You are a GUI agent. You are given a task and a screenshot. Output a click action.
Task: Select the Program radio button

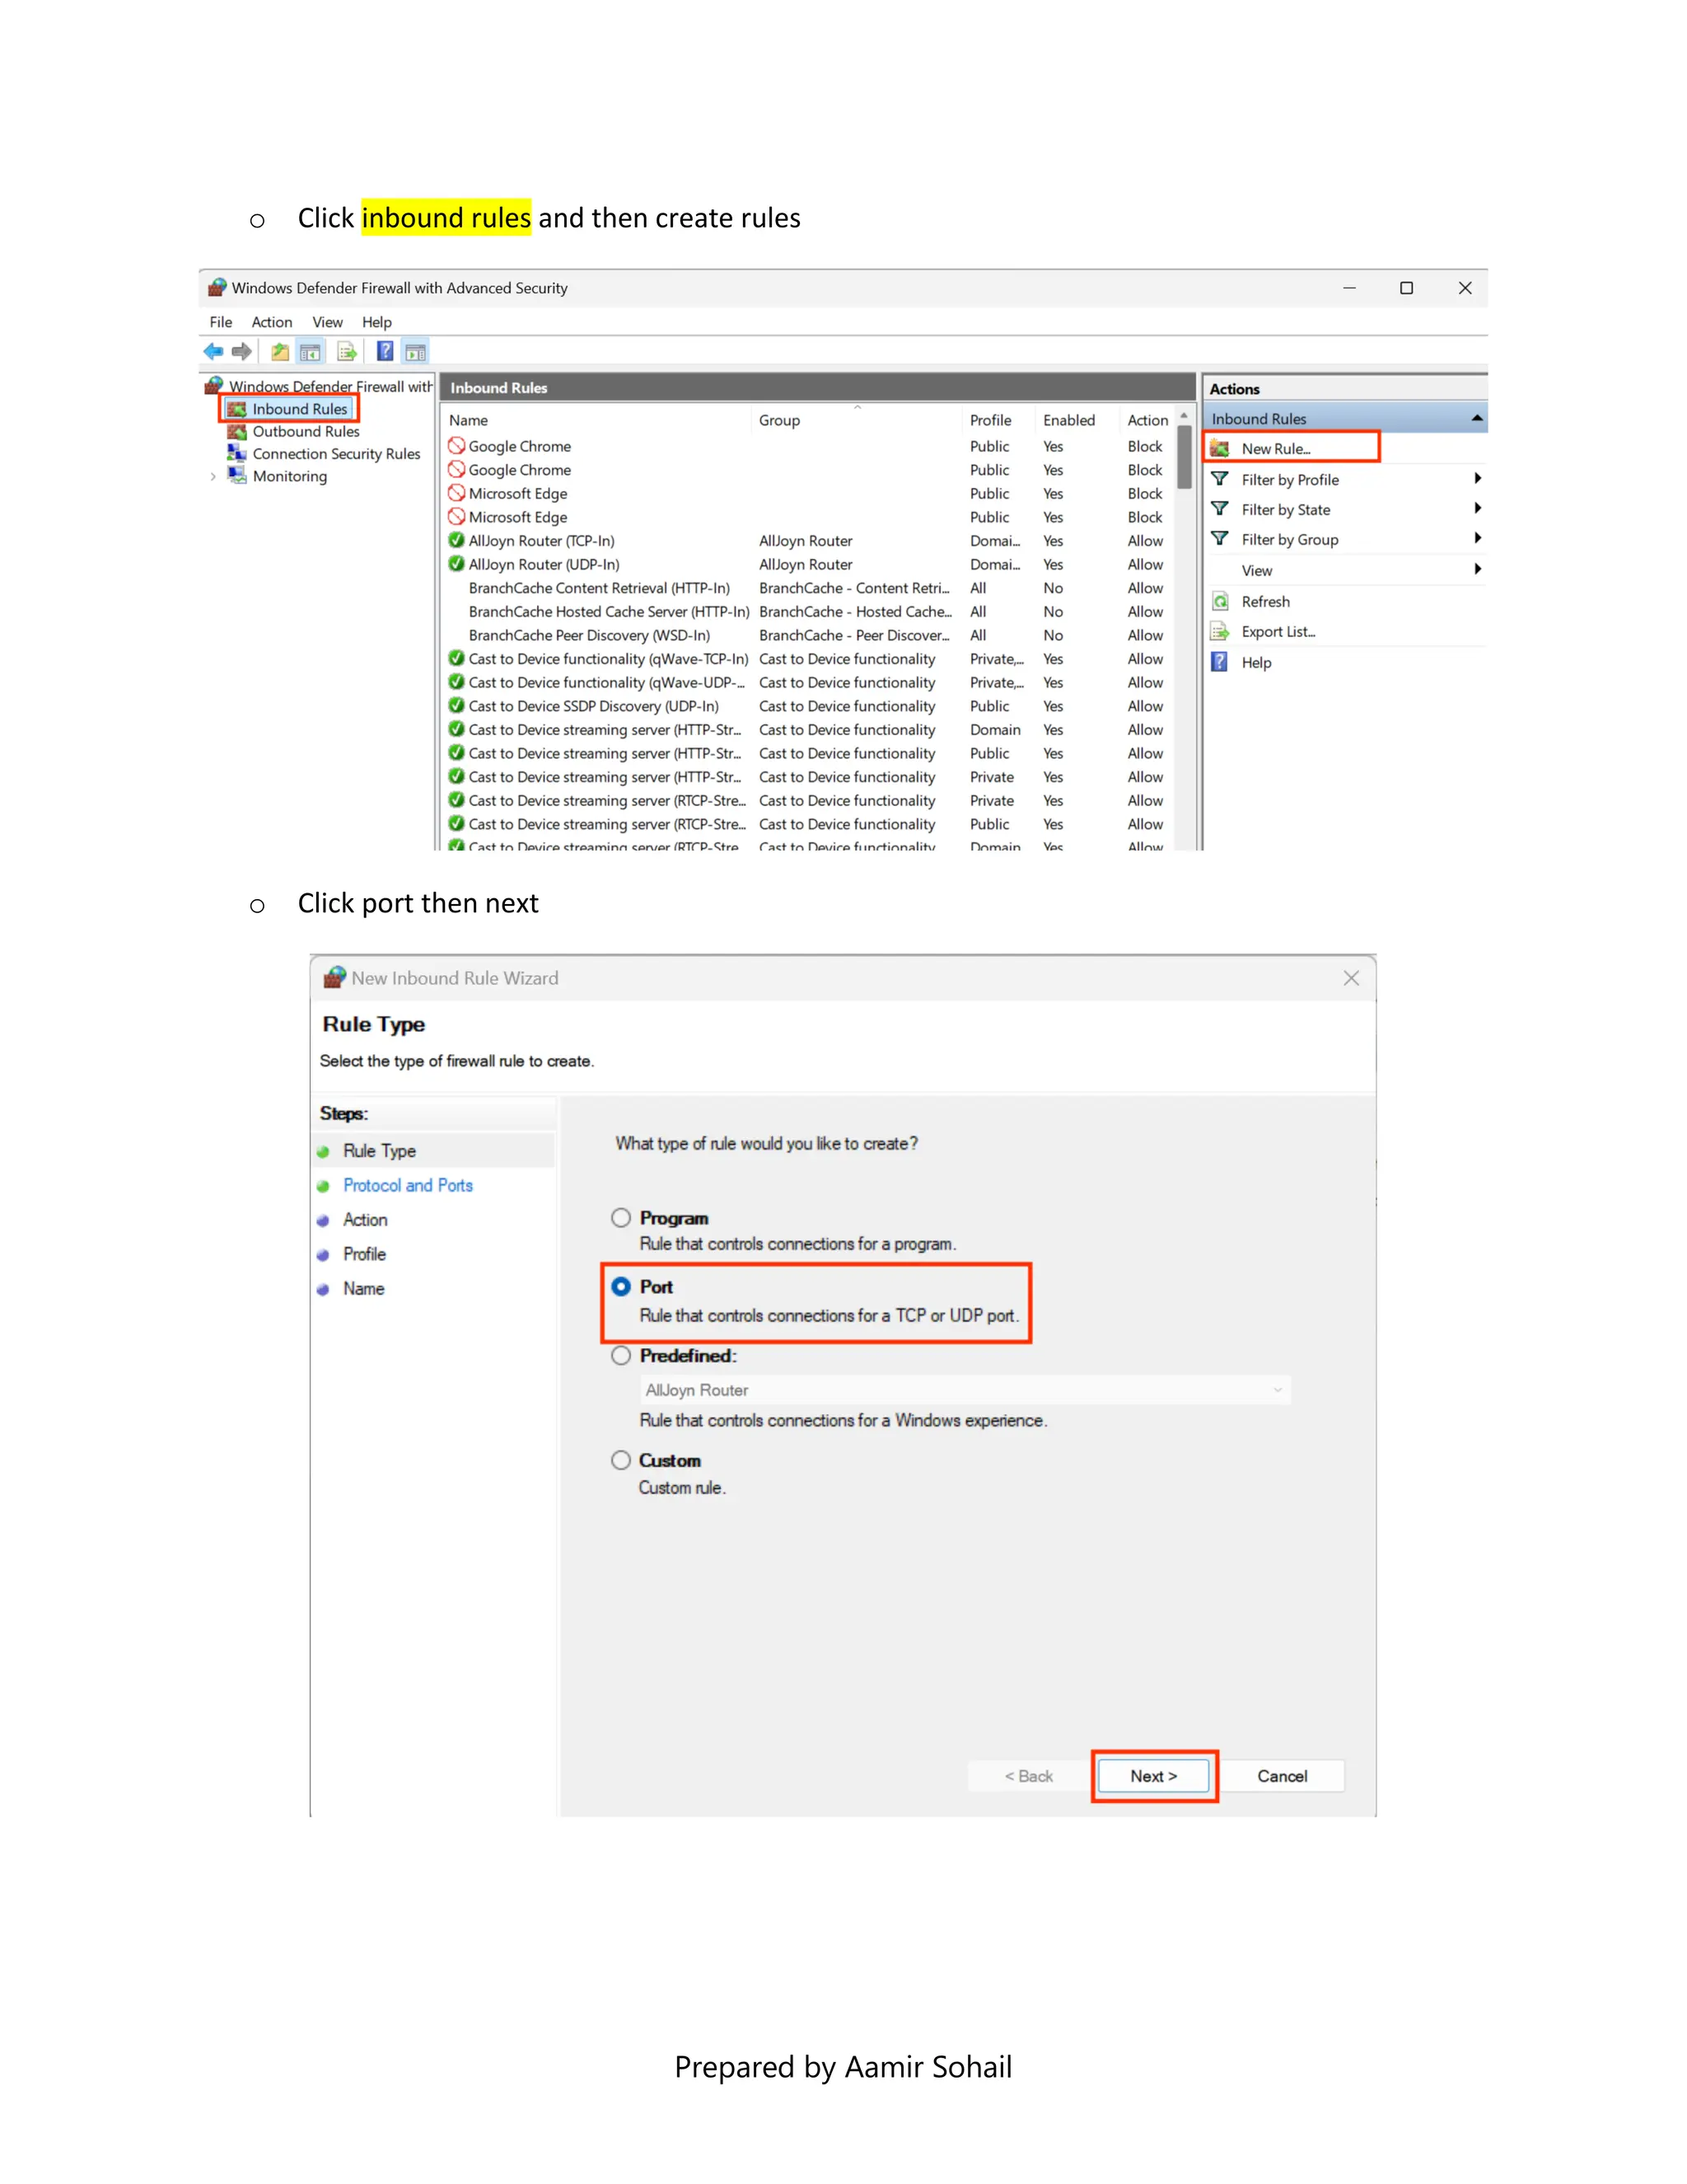click(x=622, y=1217)
